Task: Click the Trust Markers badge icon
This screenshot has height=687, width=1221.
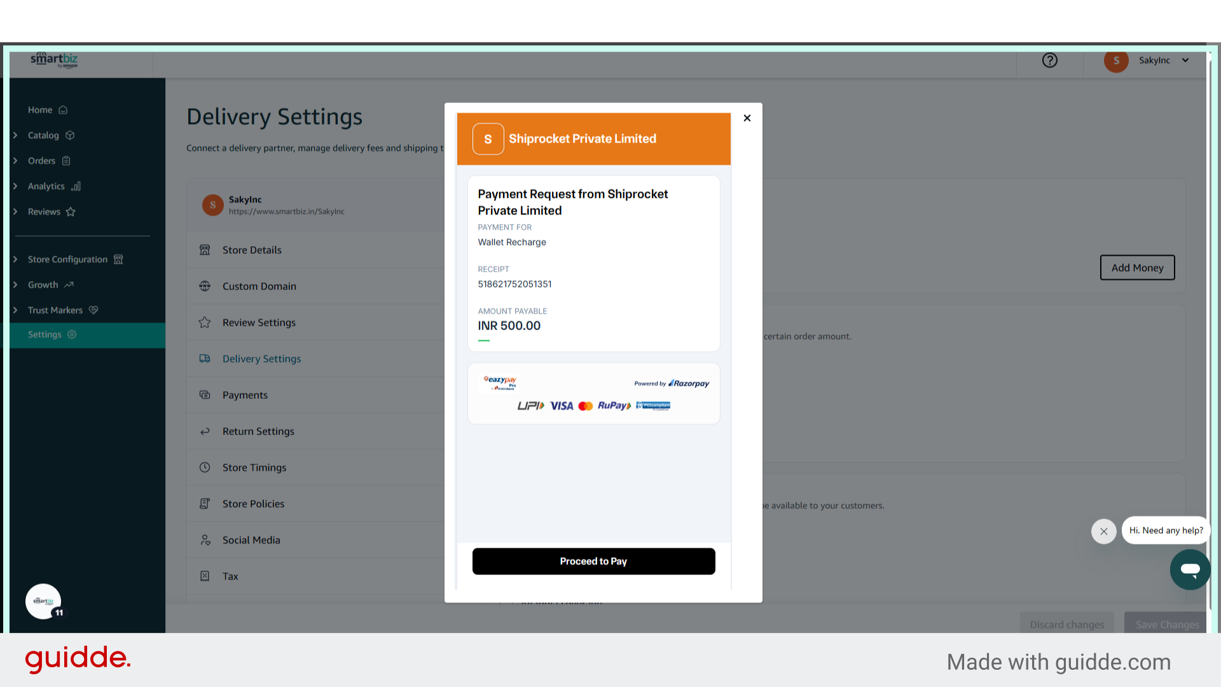Action: click(93, 310)
